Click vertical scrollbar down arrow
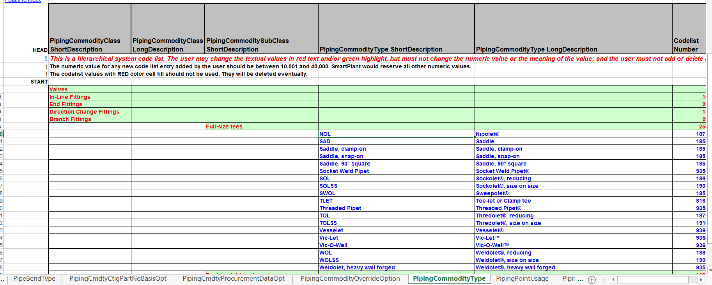This screenshot has width=712, height=285. click(x=710, y=270)
